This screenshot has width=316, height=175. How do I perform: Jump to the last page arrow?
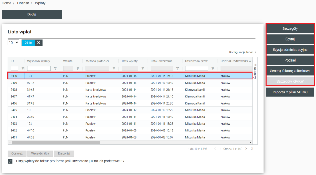(252, 149)
